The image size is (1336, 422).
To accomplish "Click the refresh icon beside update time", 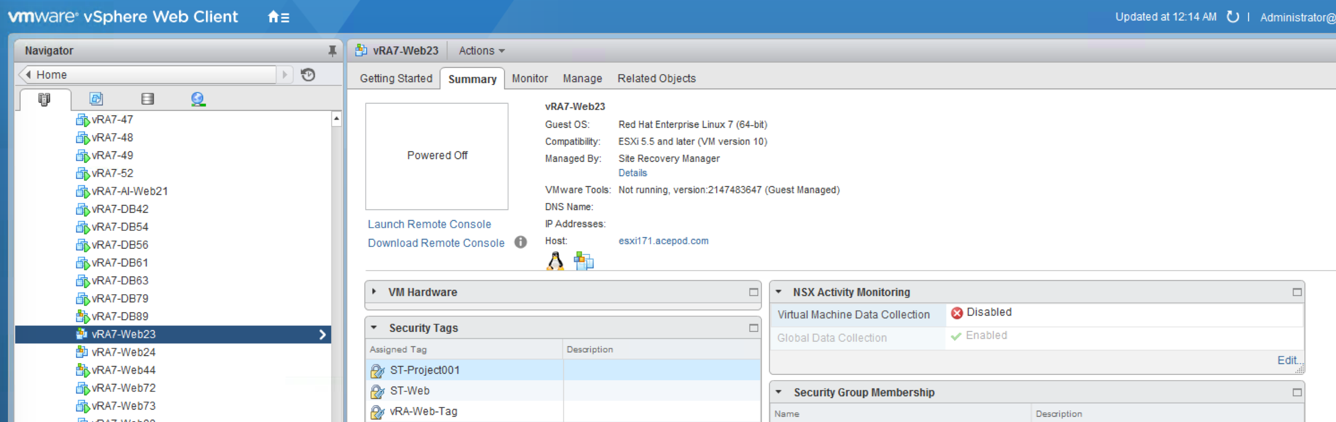I will 1232,17.
